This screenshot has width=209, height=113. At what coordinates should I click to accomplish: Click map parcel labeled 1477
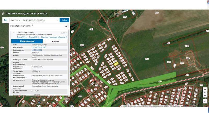click(125, 17)
